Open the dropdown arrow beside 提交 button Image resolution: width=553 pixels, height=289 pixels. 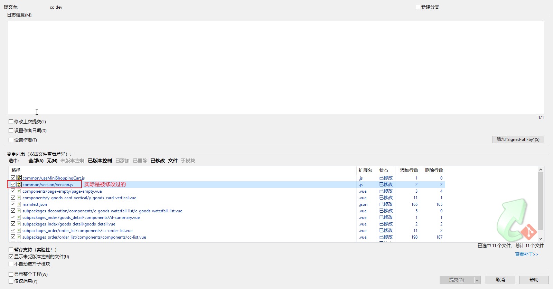point(477,280)
